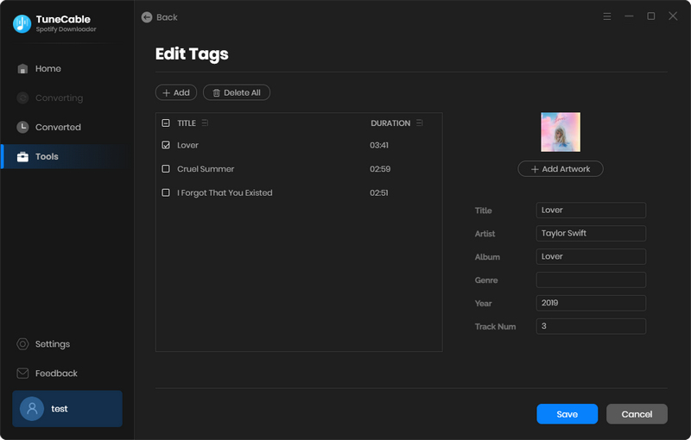The height and width of the screenshot is (440, 691).
Task: Edit the Album field containing Lover
Action: click(x=591, y=256)
